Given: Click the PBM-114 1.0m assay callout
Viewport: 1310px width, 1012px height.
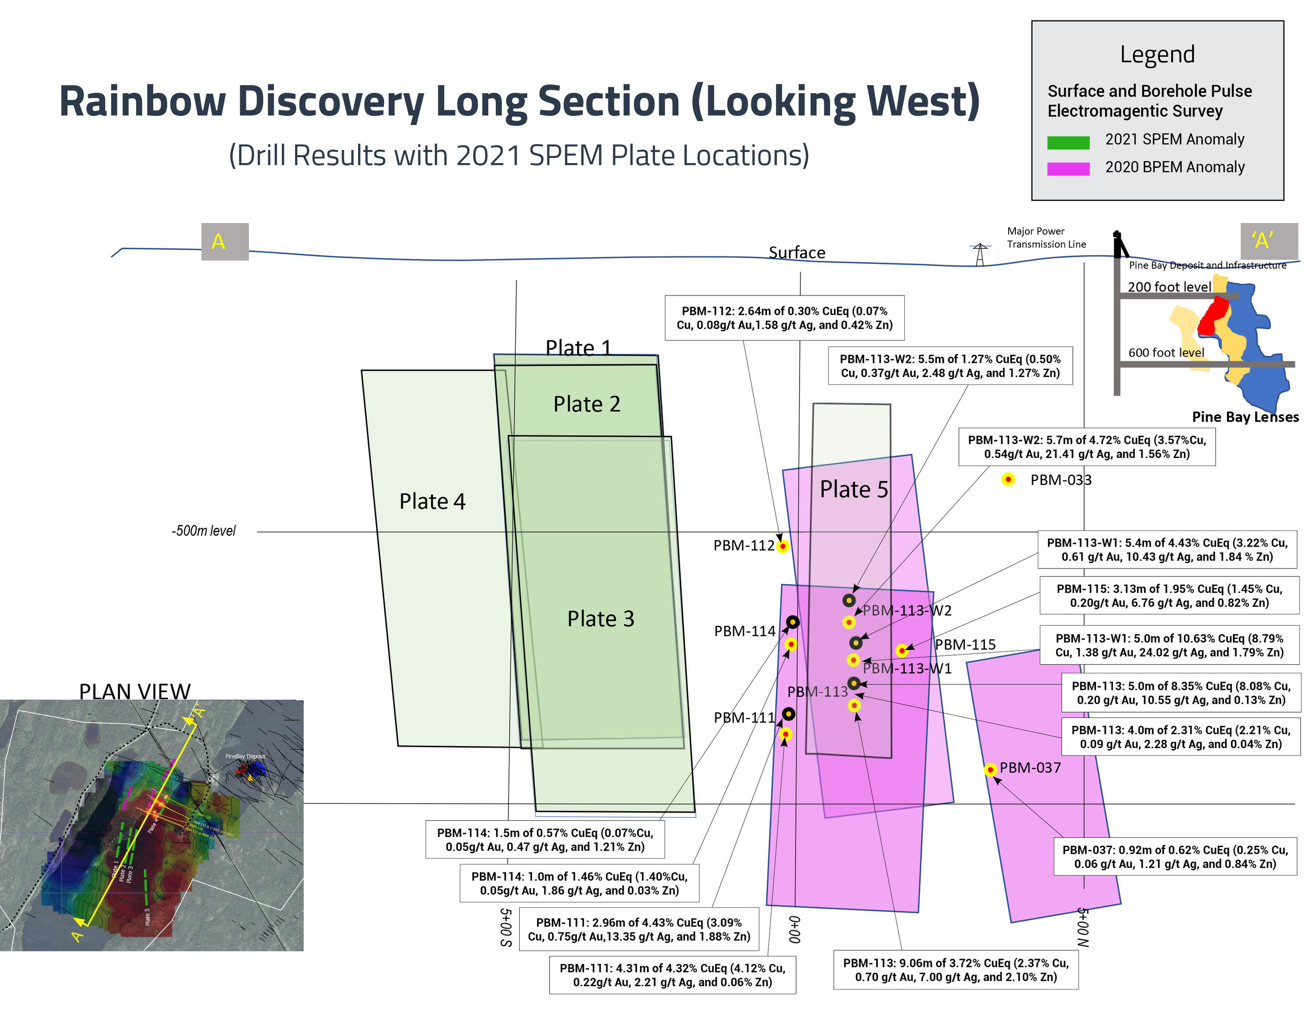Looking at the screenshot, I should pyautogui.click(x=579, y=883).
